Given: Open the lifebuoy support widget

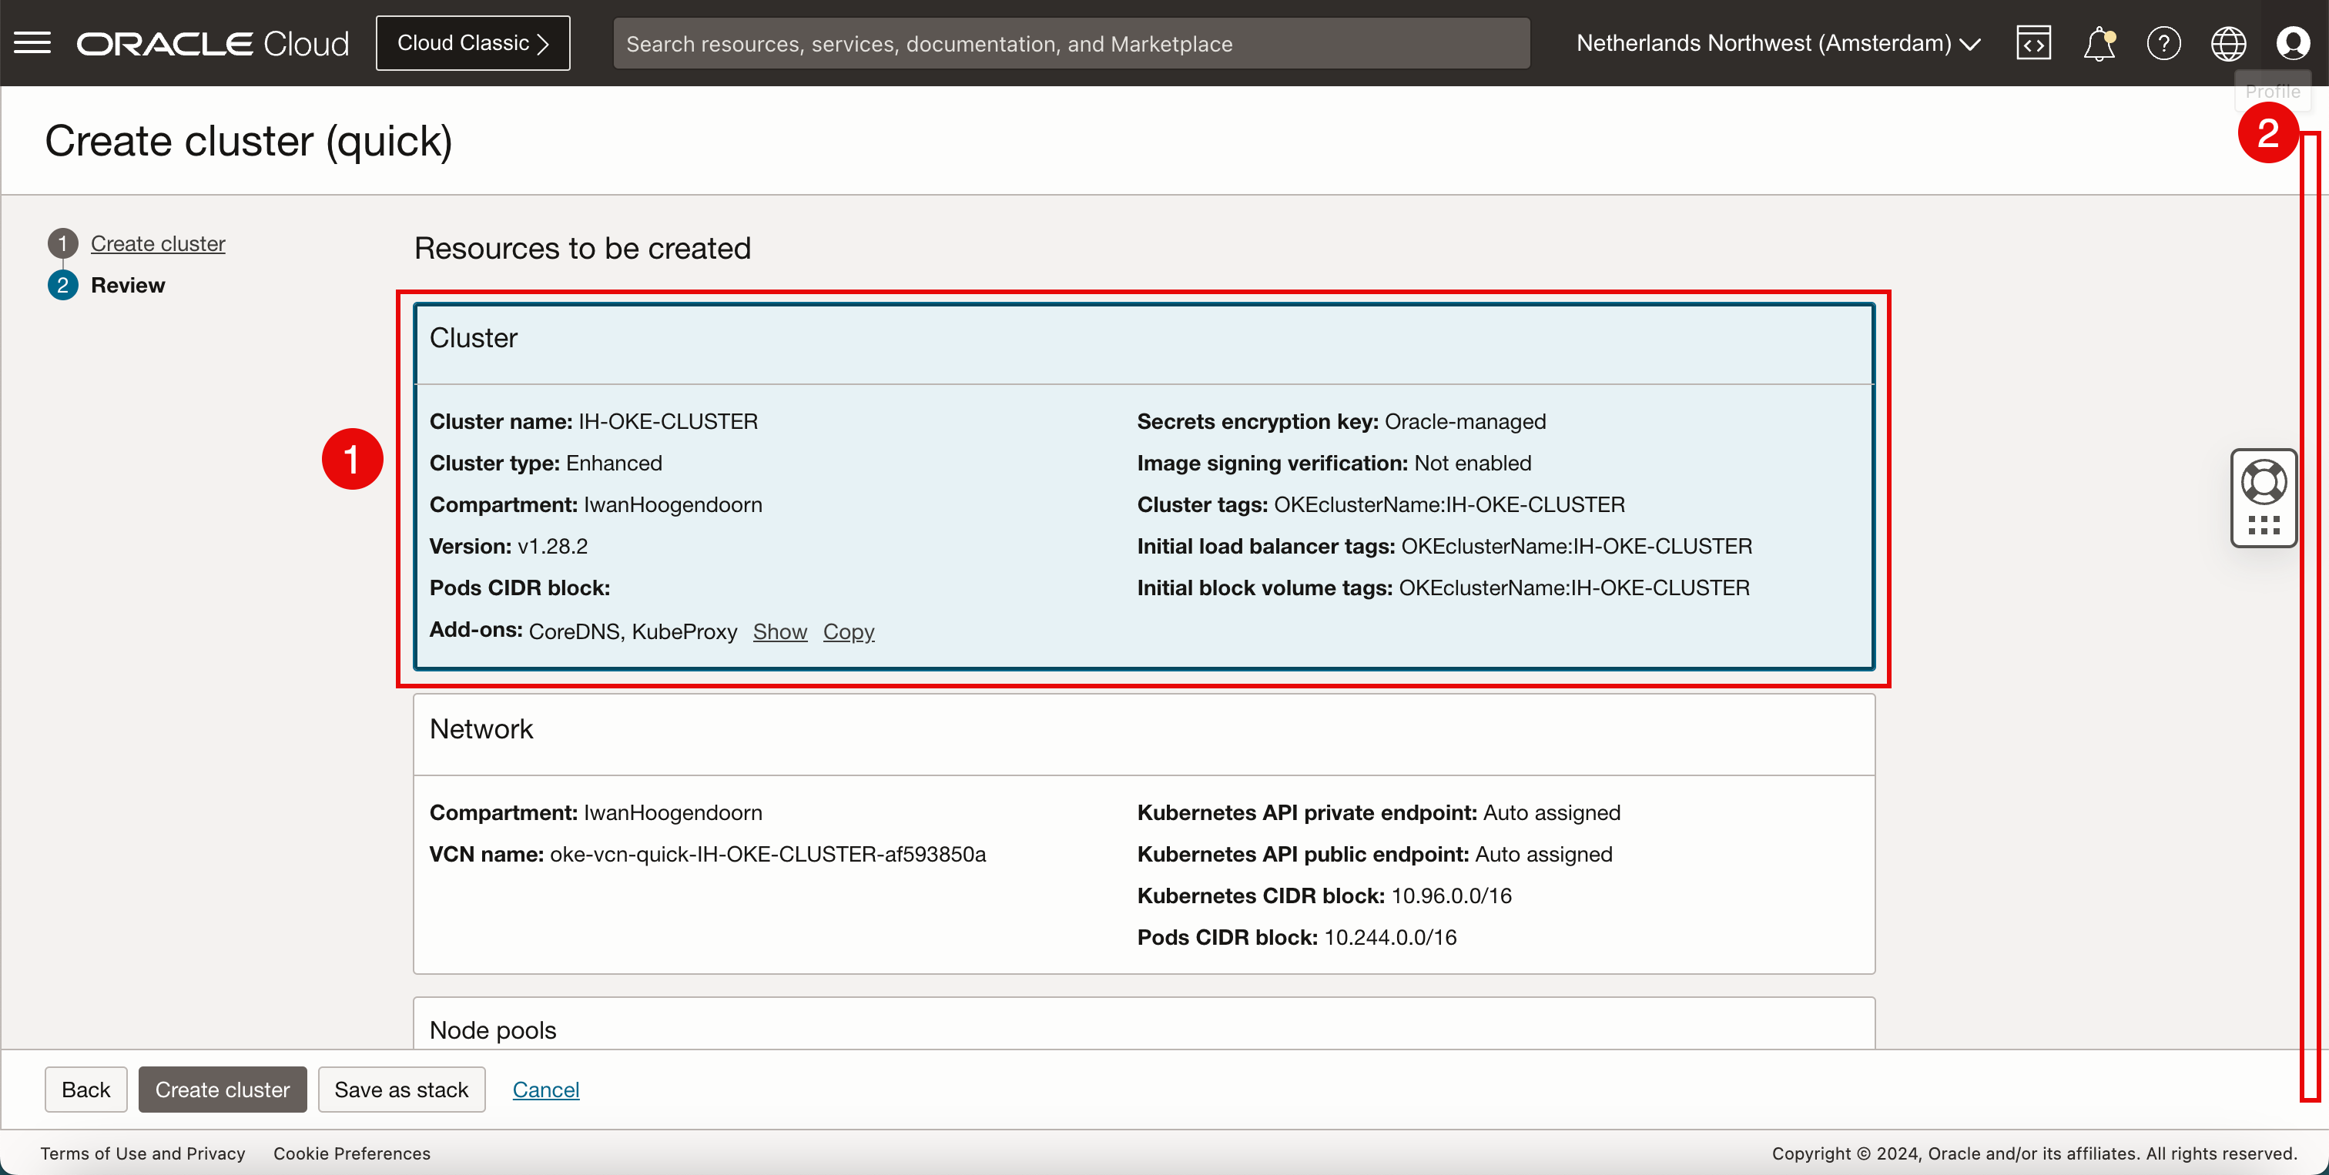Looking at the screenshot, I should click(2263, 483).
